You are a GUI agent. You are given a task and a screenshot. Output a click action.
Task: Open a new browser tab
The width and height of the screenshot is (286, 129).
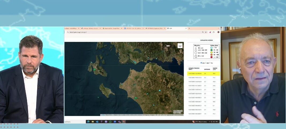pos(189,28)
